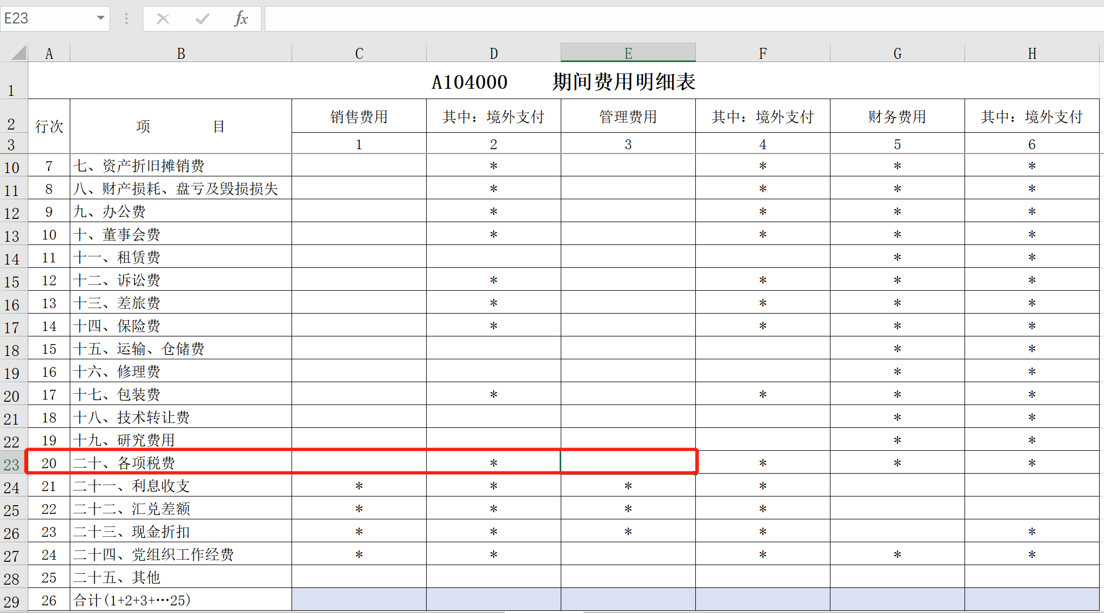Select the 合计(1+2+3+…25) cell
Screen dimensions: 1104x613
pyautogui.click(x=180, y=600)
